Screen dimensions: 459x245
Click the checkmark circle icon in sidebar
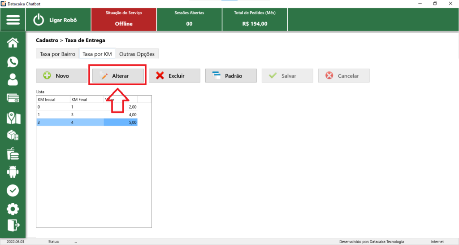[x=13, y=190]
